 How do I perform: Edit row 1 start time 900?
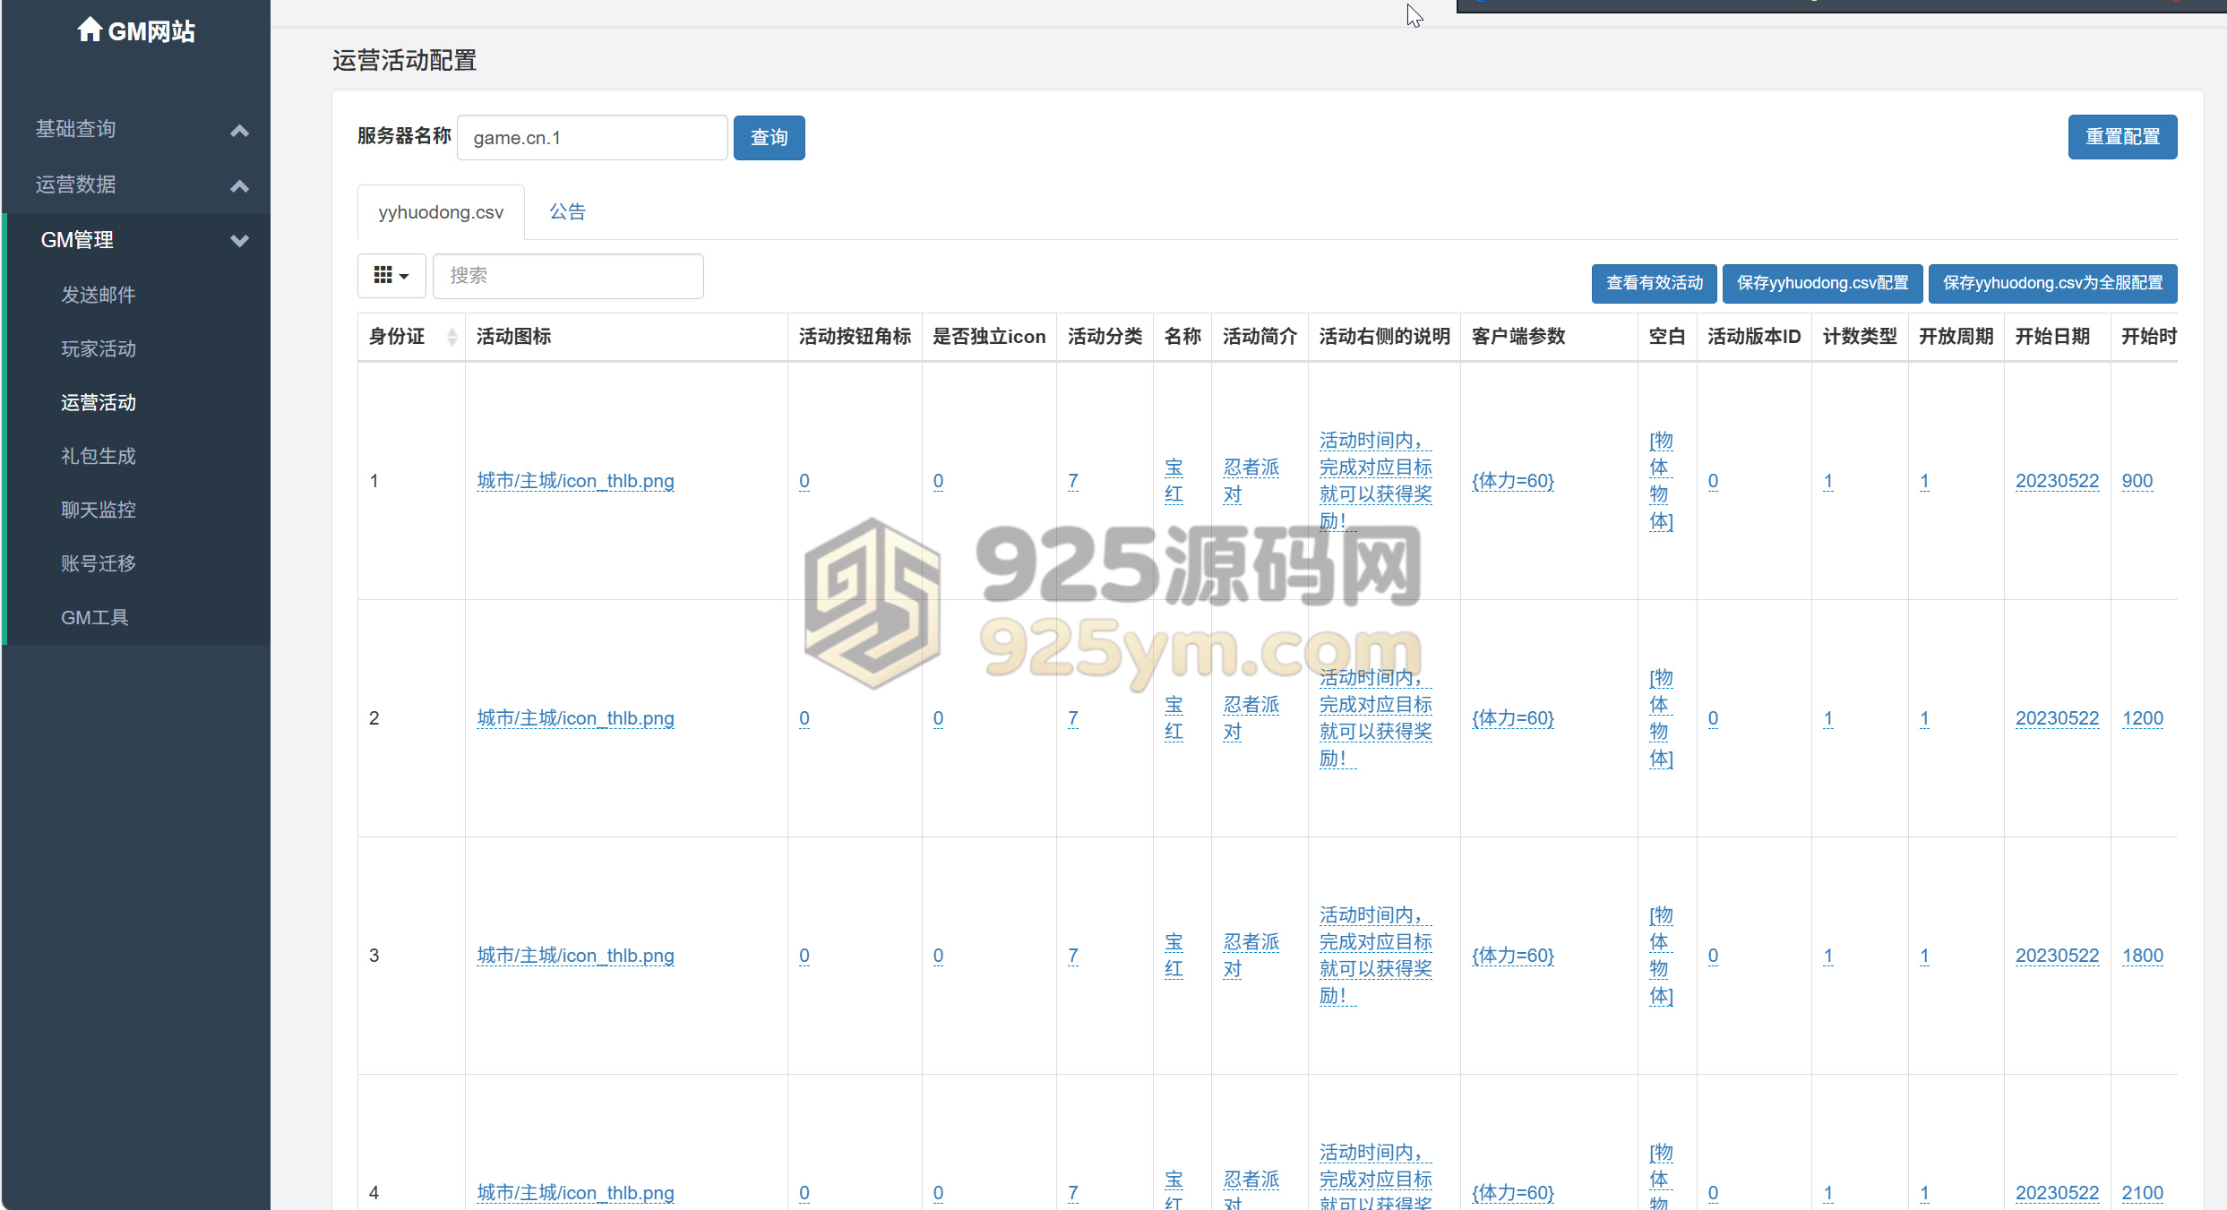pyautogui.click(x=2137, y=481)
